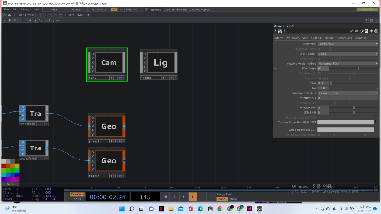Enable Once range limit mode

(233, 199)
